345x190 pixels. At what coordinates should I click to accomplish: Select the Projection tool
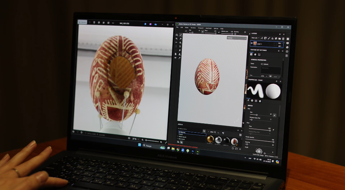coord(180,42)
